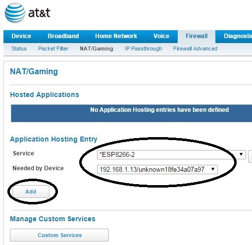Select the NAT/Gaming sub-tab
The image size is (252, 245).
[97, 49]
